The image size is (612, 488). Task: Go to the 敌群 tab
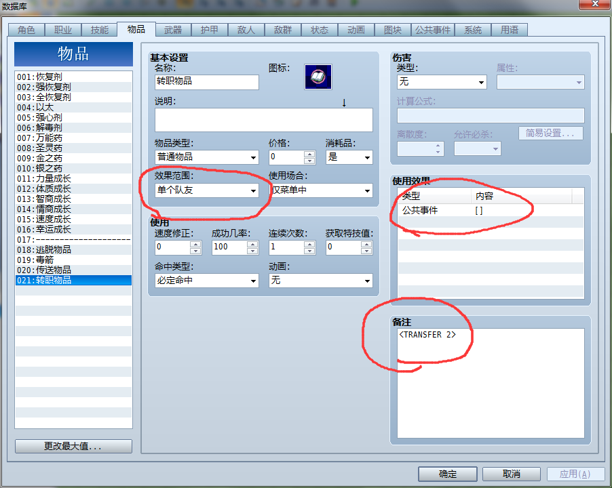coord(283,30)
